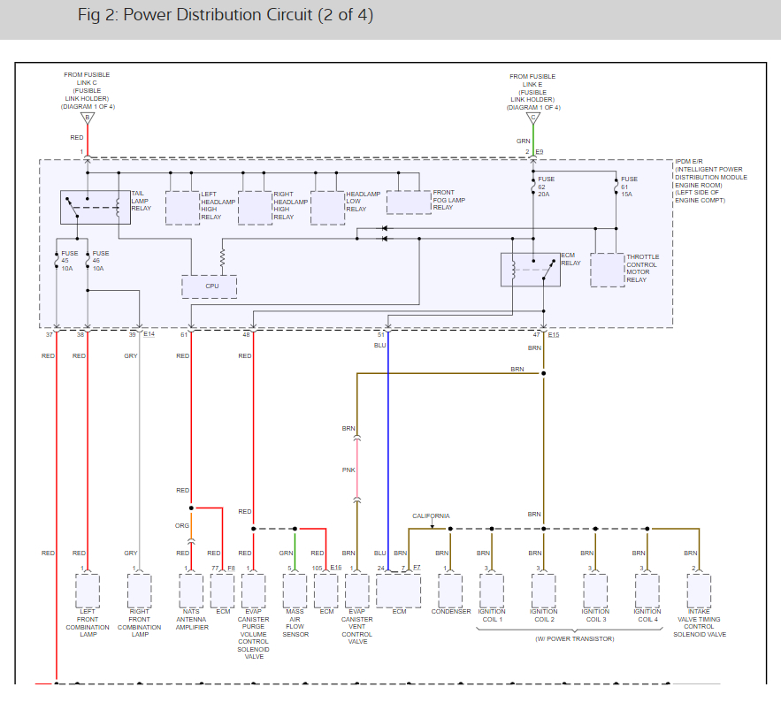
Task: Click the Ignition Coil 1 component
Action: pos(492,591)
